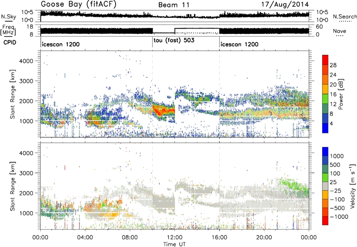
Task: Click the '08:00' time axis tick label
Action: (130, 238)
